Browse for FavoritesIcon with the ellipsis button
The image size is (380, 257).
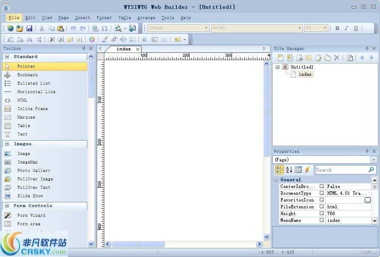click(x=368, y=200)
